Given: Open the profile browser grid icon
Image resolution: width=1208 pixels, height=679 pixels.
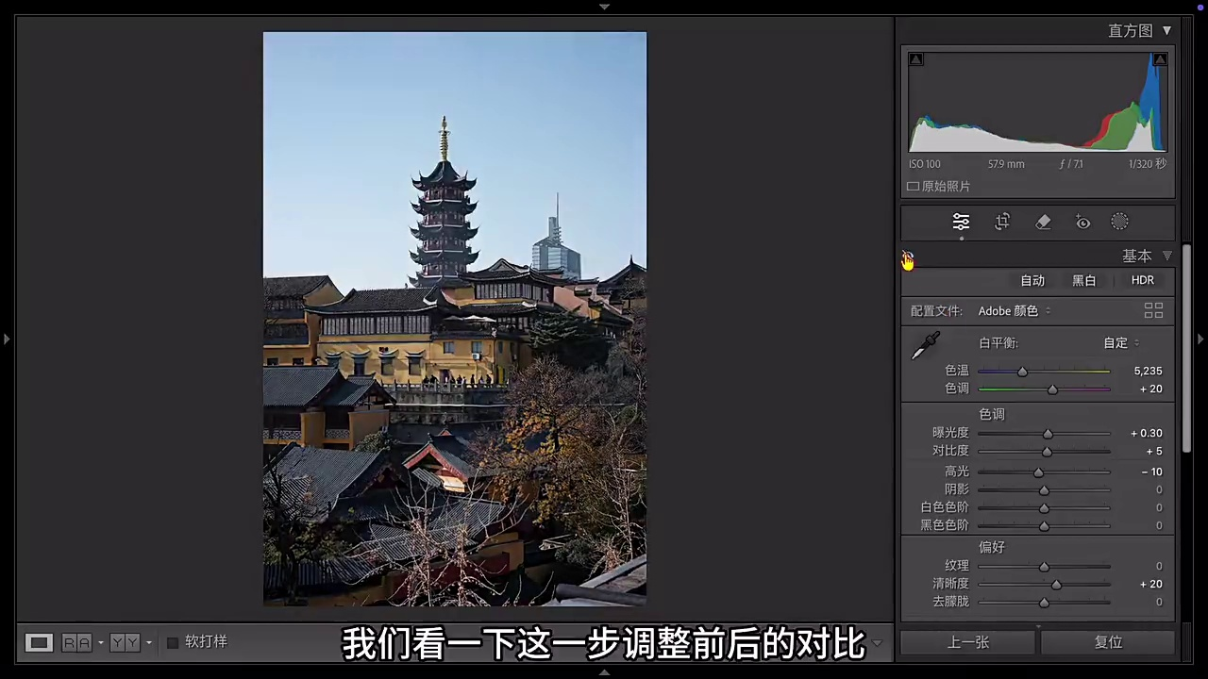Looking at the screenshot, I should click(x=1153, y=310).
